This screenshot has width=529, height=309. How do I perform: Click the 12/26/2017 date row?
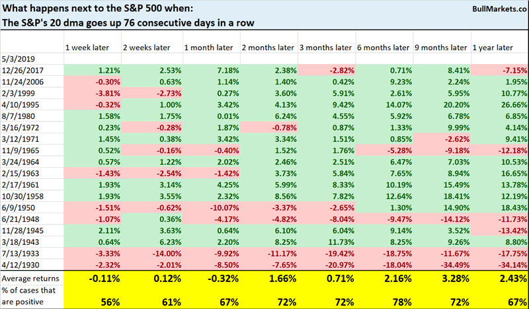click(x=21, y=69)
